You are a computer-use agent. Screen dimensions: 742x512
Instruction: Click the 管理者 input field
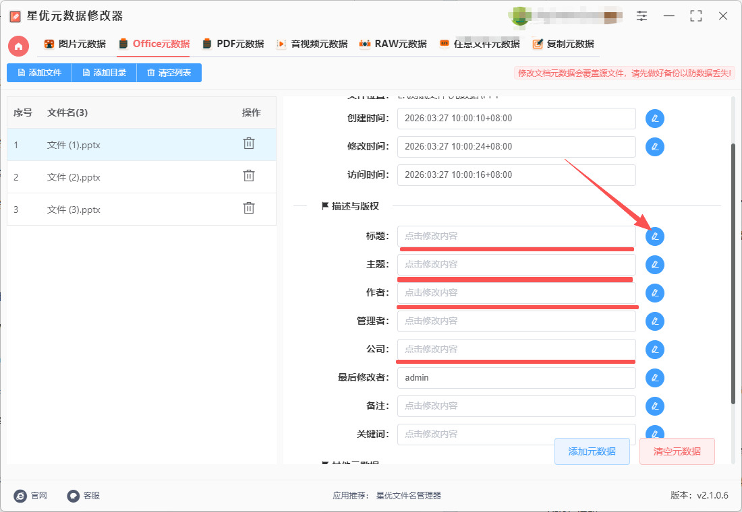(x=516, y=321)
